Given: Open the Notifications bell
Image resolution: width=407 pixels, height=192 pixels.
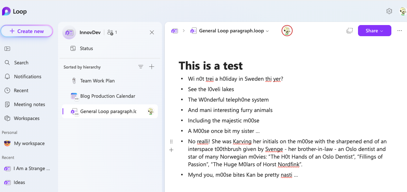Looking at the screenshot, I should [27, 77].
